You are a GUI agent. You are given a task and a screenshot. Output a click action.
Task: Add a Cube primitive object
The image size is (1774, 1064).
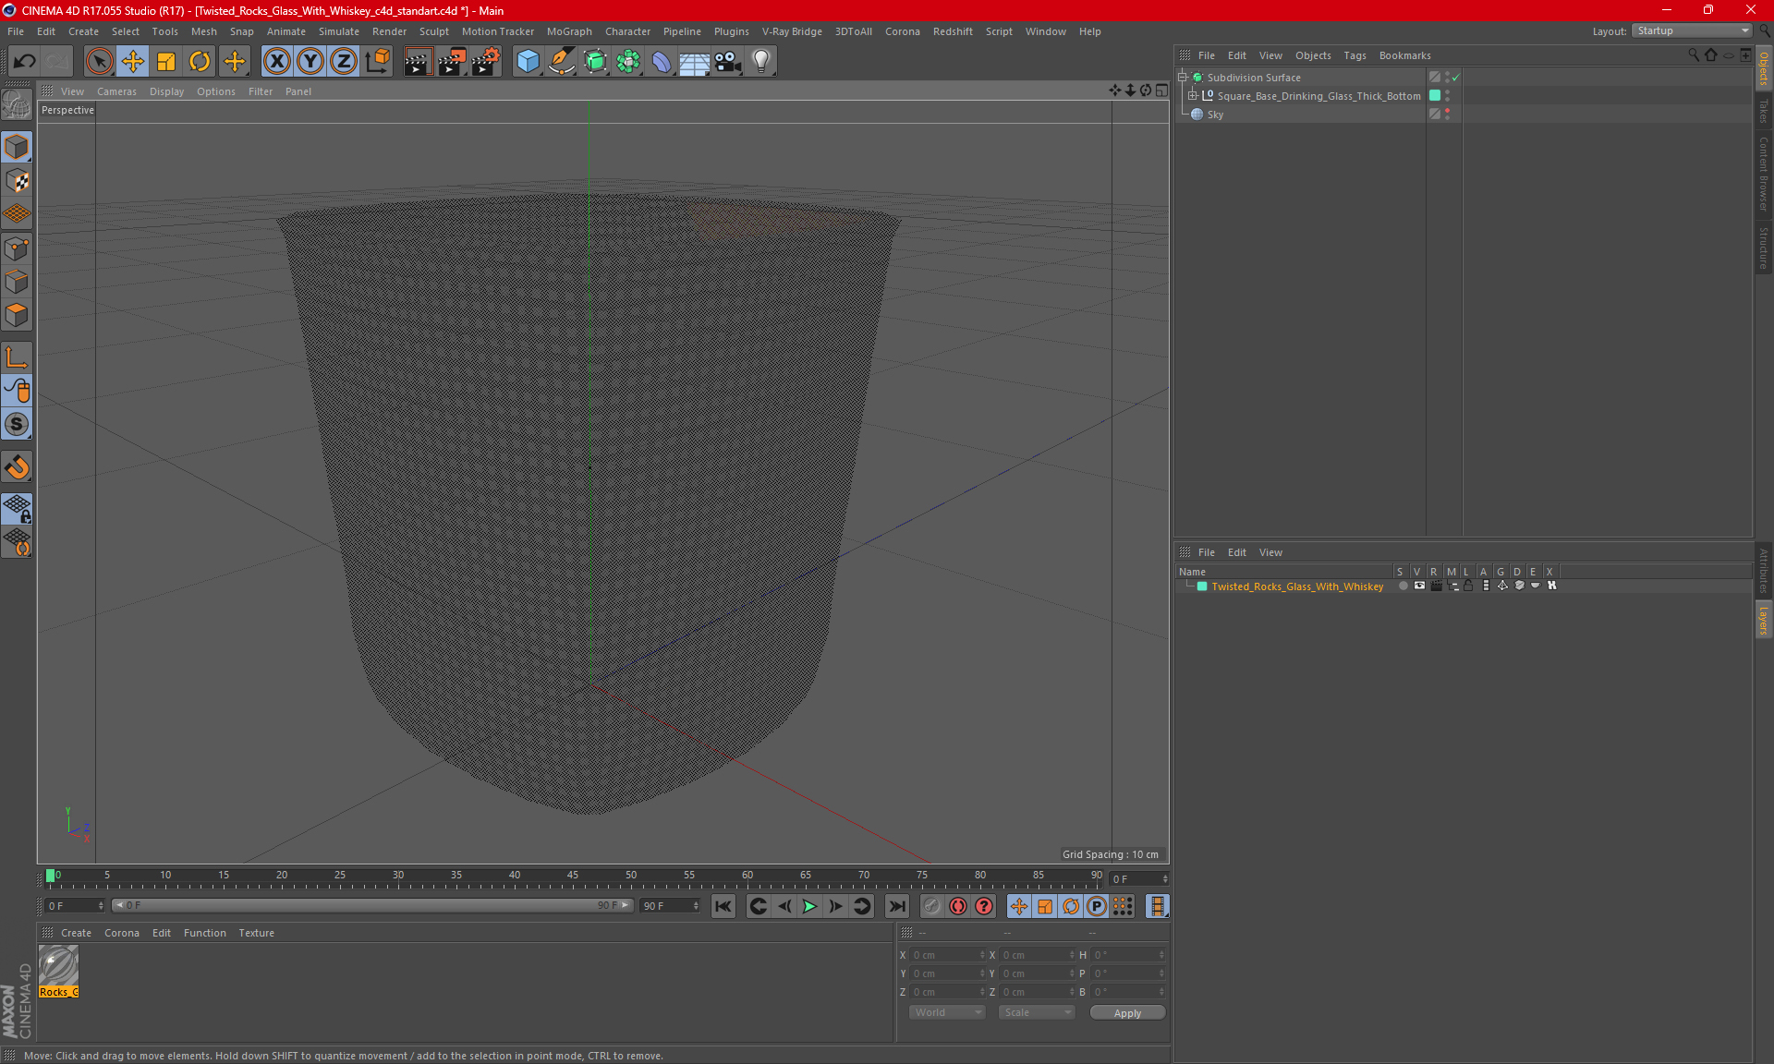[x=528, y=61]
